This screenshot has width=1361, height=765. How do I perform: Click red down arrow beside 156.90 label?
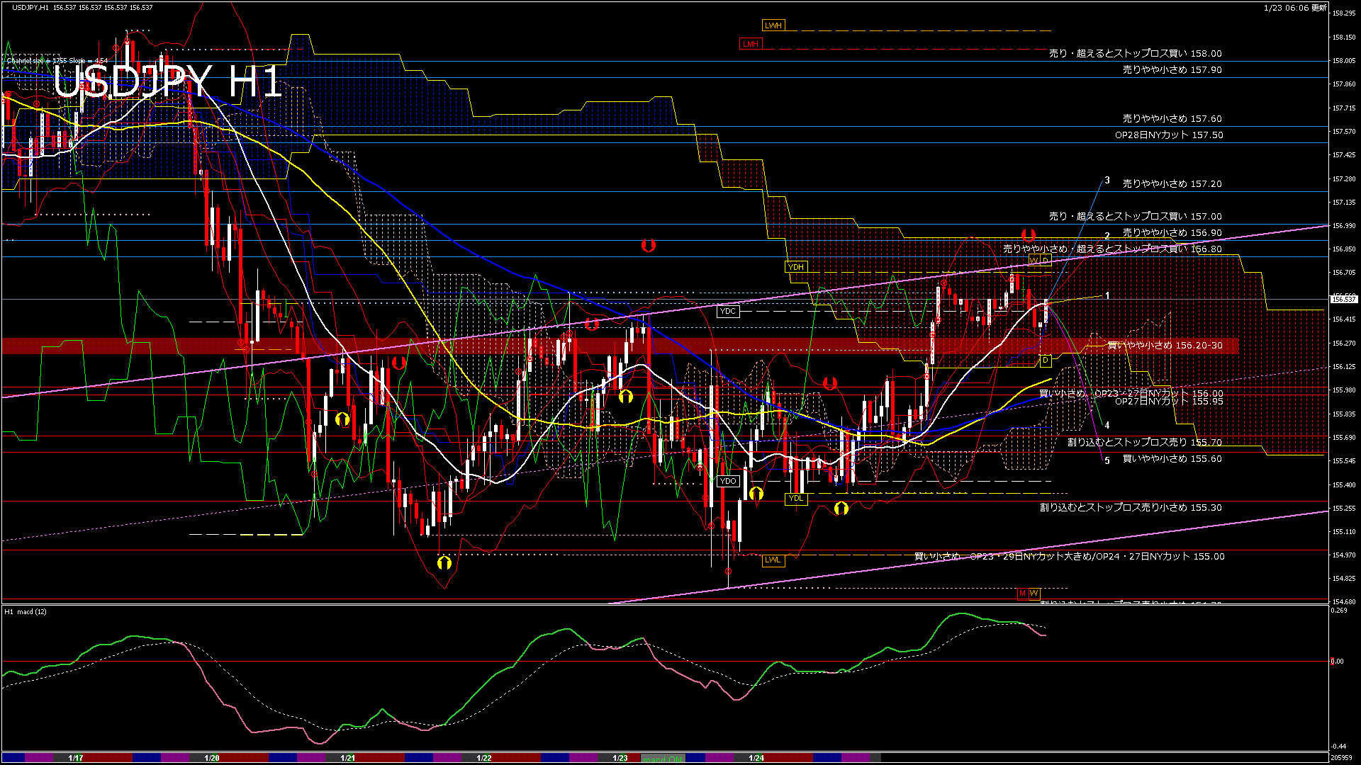coord(1028,234)
